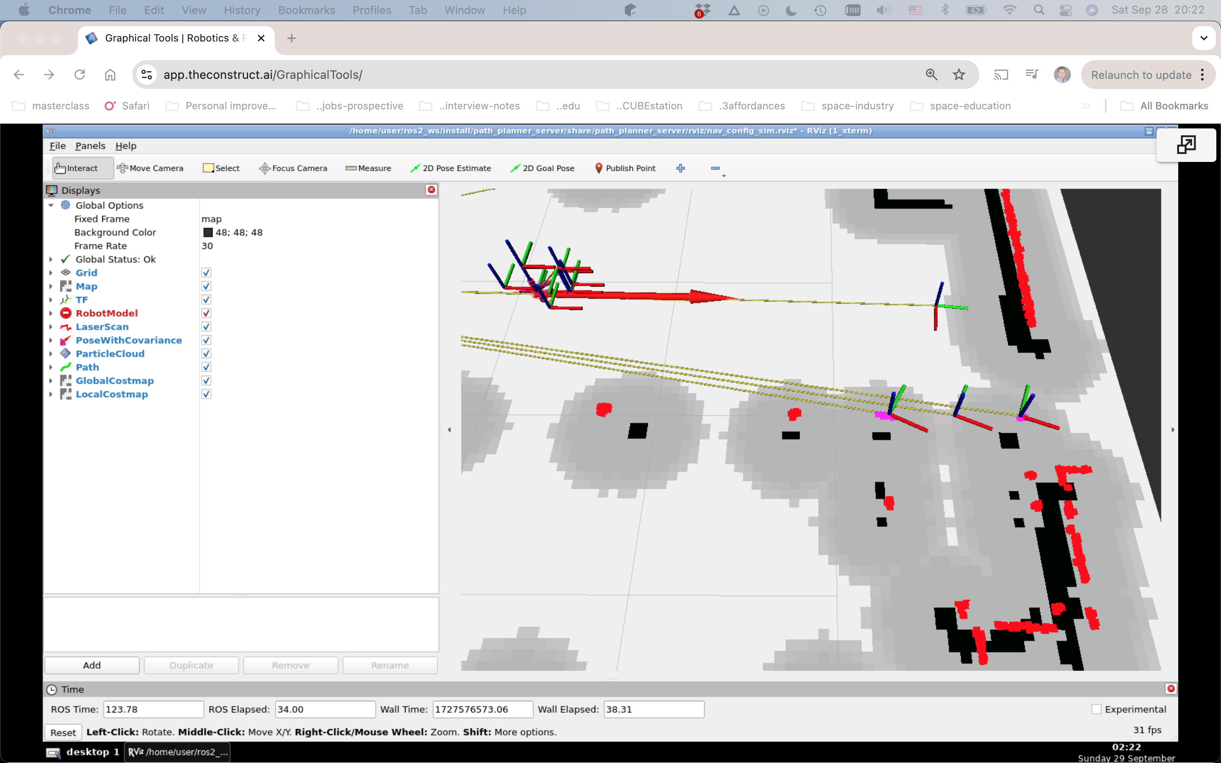Viewport: 1221px width, 763px height.
Task: Toggle the LaserScan display checkbox
Action: (206, 327)
